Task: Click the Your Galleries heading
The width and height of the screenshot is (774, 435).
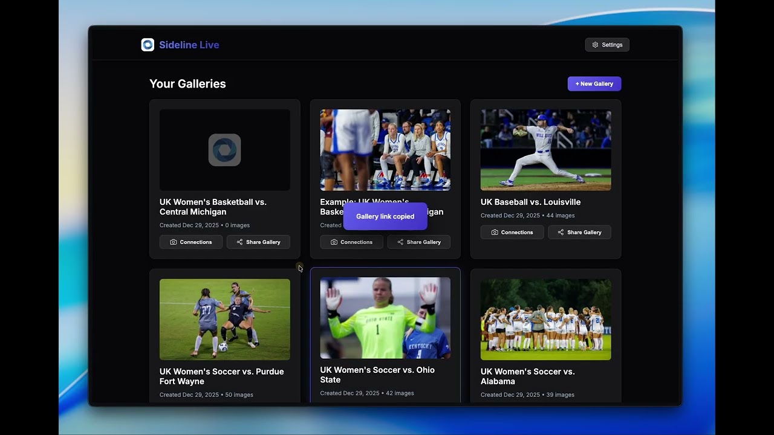Action: (x=187, y=84)
